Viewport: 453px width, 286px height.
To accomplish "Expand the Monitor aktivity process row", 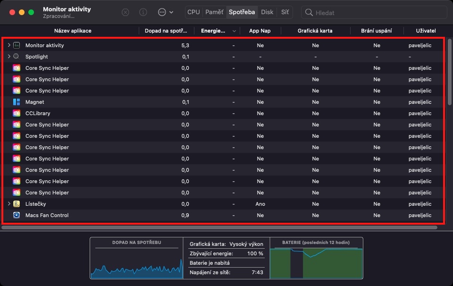I will pos(9,45).
